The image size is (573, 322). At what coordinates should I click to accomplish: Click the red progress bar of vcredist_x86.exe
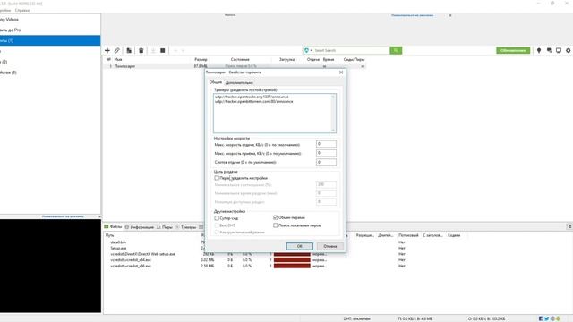[x=292, y=266]
